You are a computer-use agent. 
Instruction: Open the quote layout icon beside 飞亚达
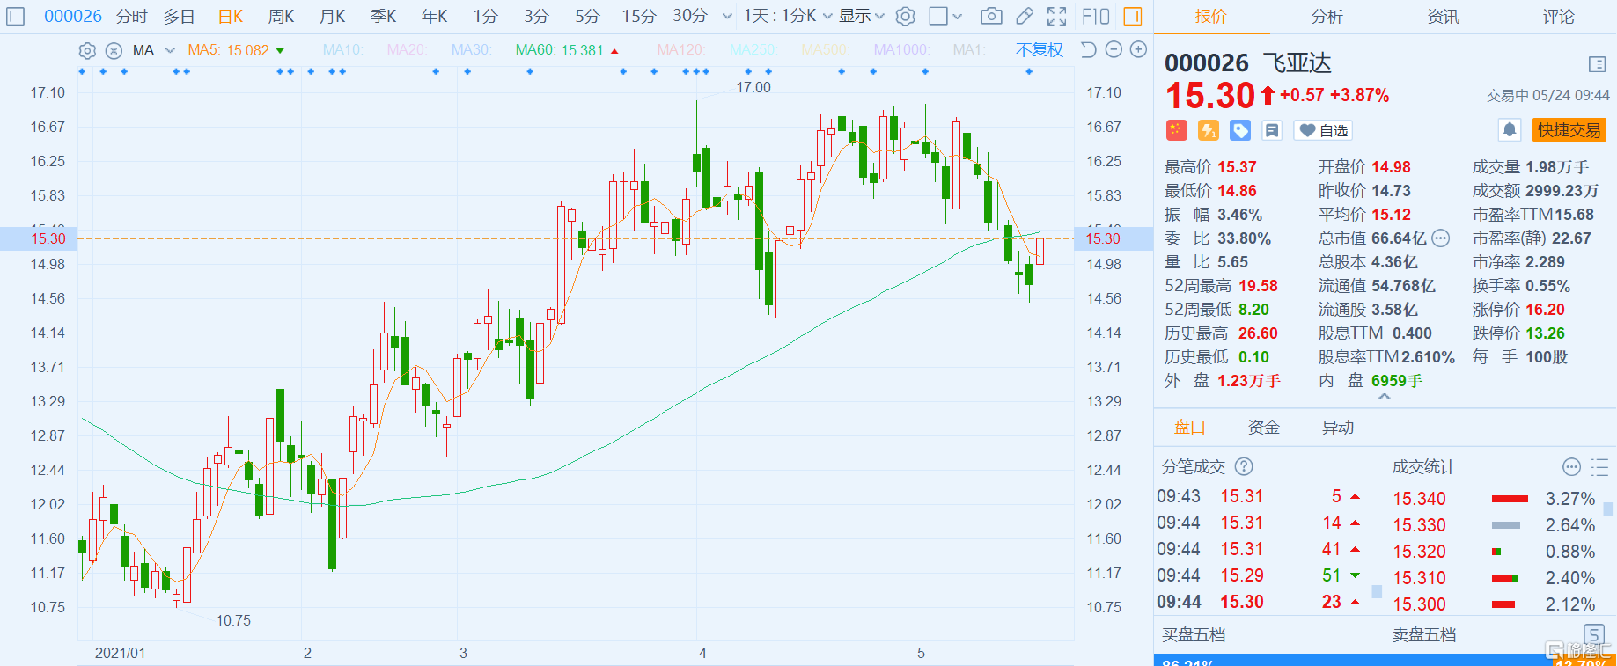(x=1598, y=64)
